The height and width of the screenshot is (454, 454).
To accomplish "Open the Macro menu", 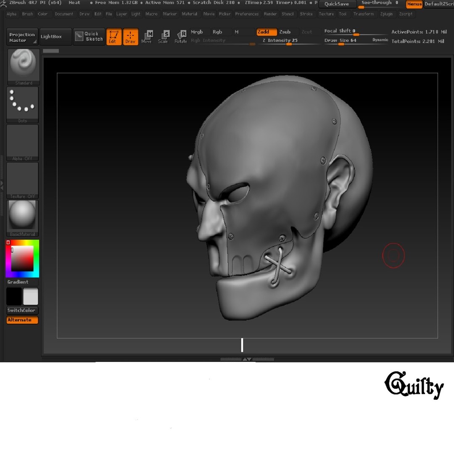I will click(151, 14).
